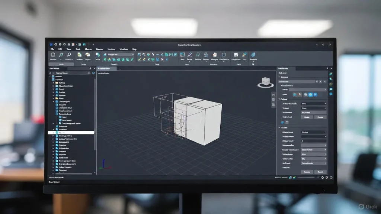Click the teal curve ribbon icon

pyautogui.click(x=198, y=55)
